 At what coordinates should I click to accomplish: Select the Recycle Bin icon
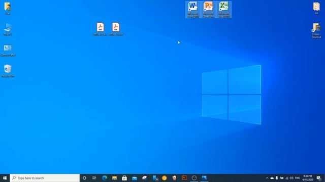click(x=8, y=71)
